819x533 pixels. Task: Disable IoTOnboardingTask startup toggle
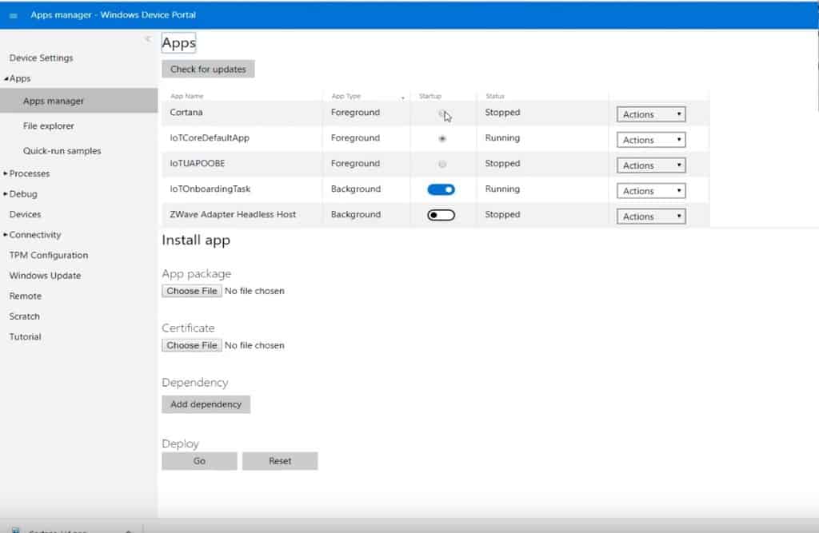(441, 189)
